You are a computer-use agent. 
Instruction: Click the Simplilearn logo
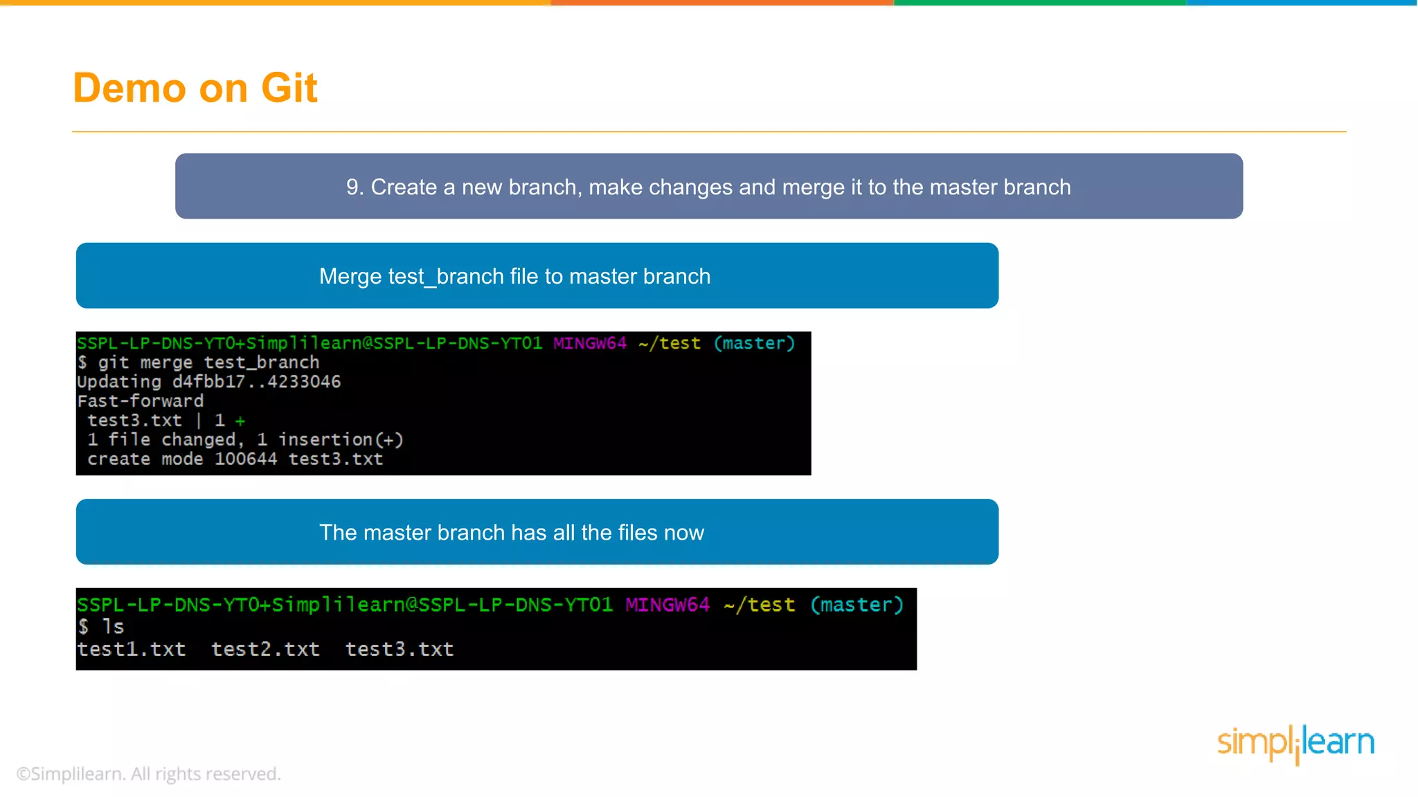coord(1295,744)
